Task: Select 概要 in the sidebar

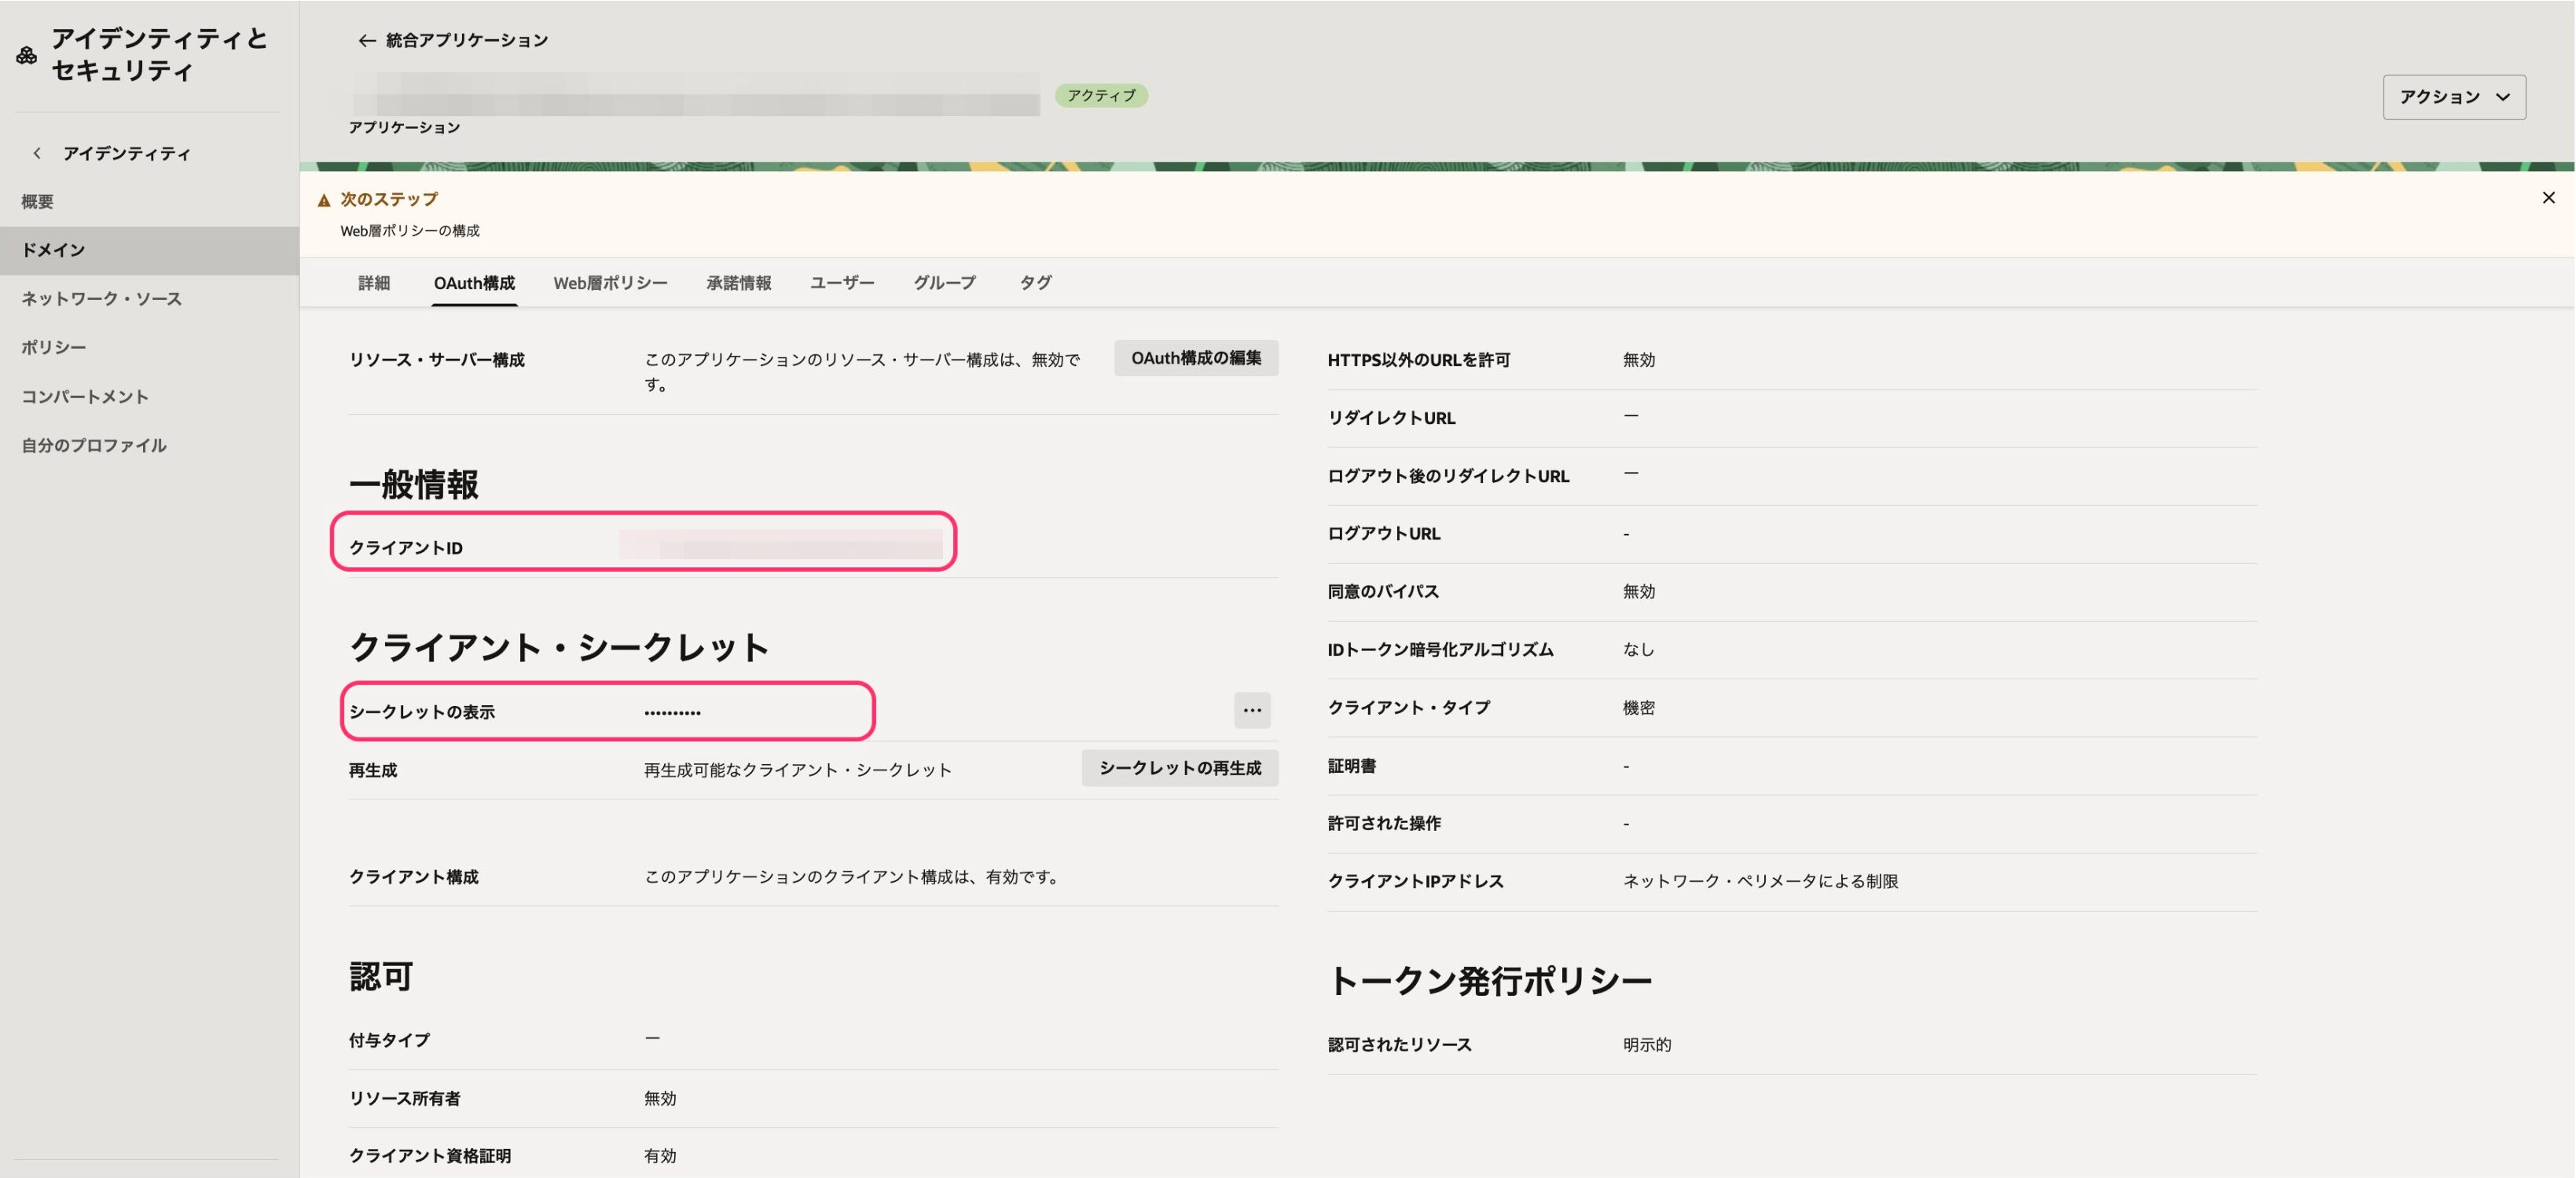Action: pyautogui.click(x=38, y=201)
